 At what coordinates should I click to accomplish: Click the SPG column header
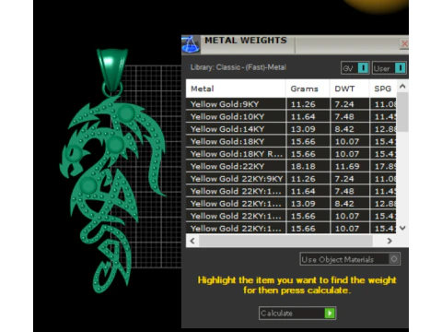click(x=383, y=89)
